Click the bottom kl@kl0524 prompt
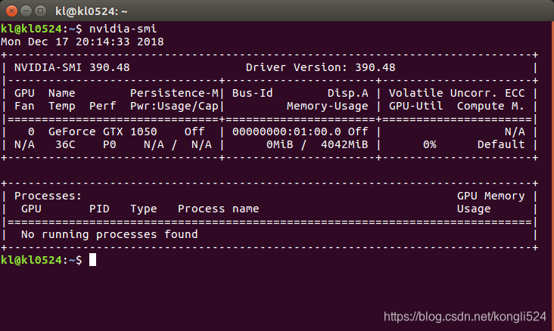Image resolution: width=554 pixels, height=331 pixels. [31, 260]
